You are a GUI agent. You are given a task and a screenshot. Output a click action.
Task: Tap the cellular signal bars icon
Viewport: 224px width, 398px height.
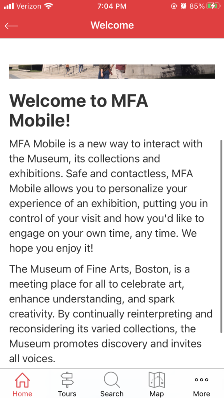tap(9, 6)
